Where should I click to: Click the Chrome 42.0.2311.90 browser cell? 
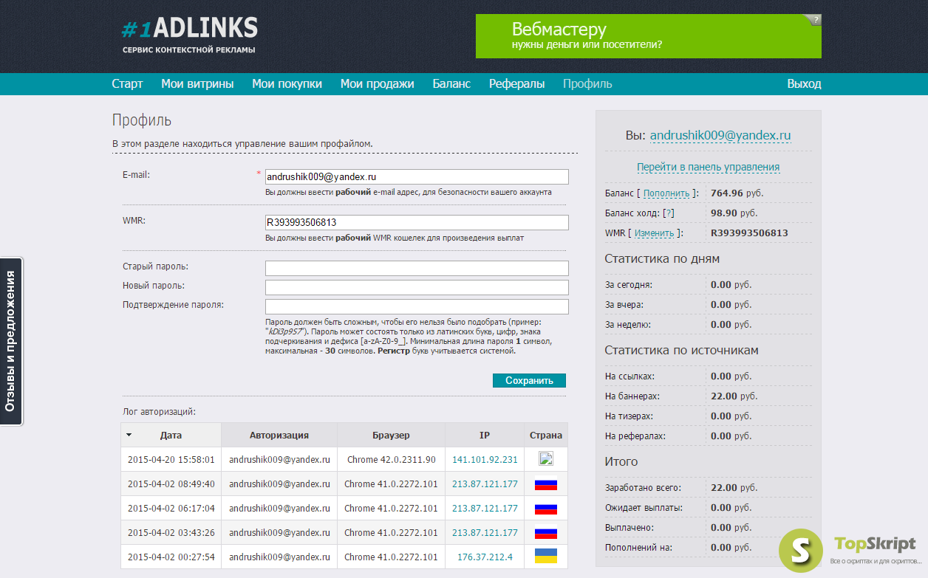[x=391, y=459]
